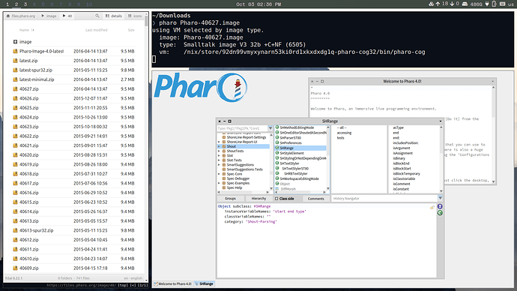The image size is (517, 291).
Task: Go to the 'image' breadcrumb segment
Action: [49, 16]
